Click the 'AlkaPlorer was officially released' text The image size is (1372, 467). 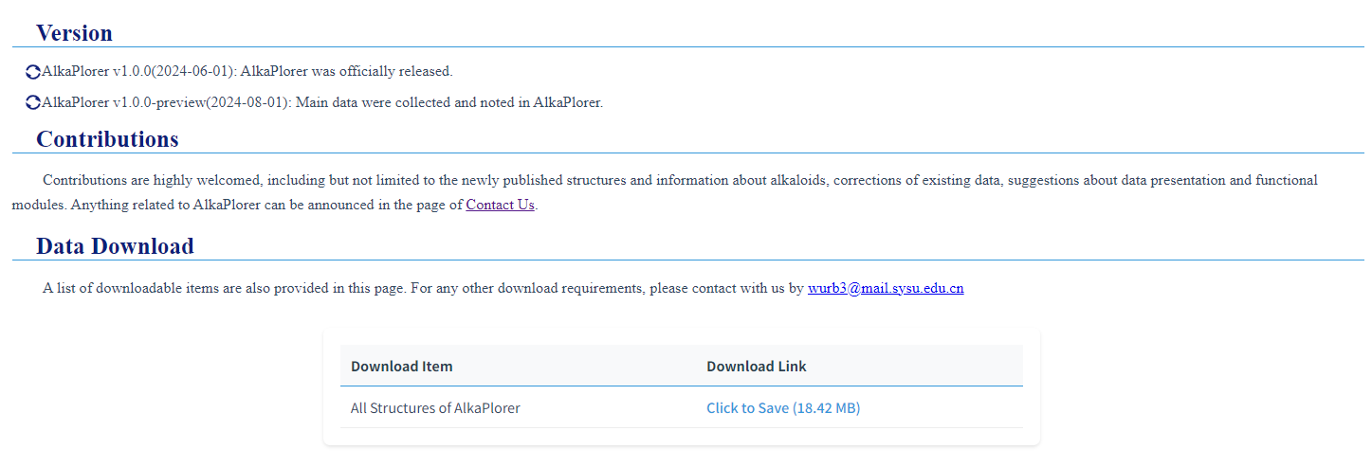coord(346,71)
